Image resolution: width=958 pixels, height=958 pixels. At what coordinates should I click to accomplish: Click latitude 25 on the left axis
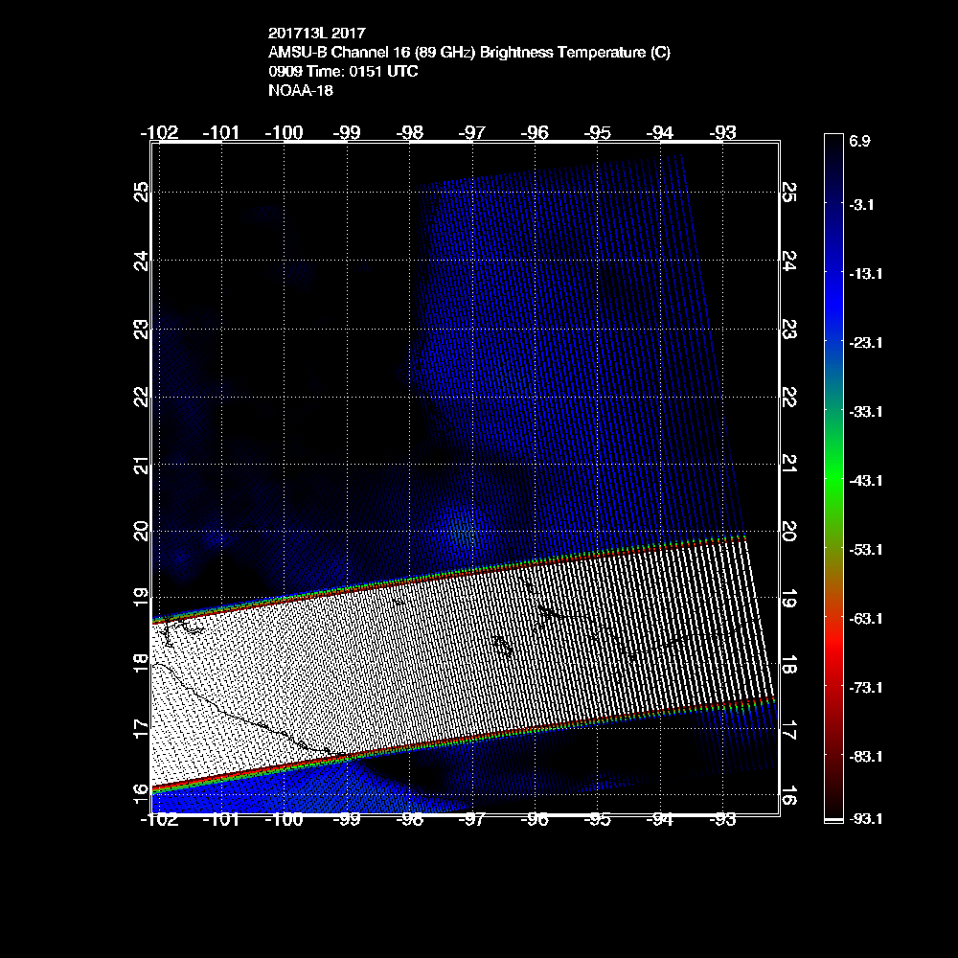142,193
